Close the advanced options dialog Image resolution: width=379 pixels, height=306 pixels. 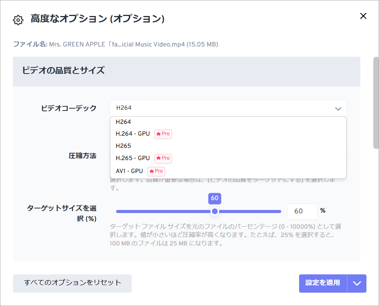363,16
